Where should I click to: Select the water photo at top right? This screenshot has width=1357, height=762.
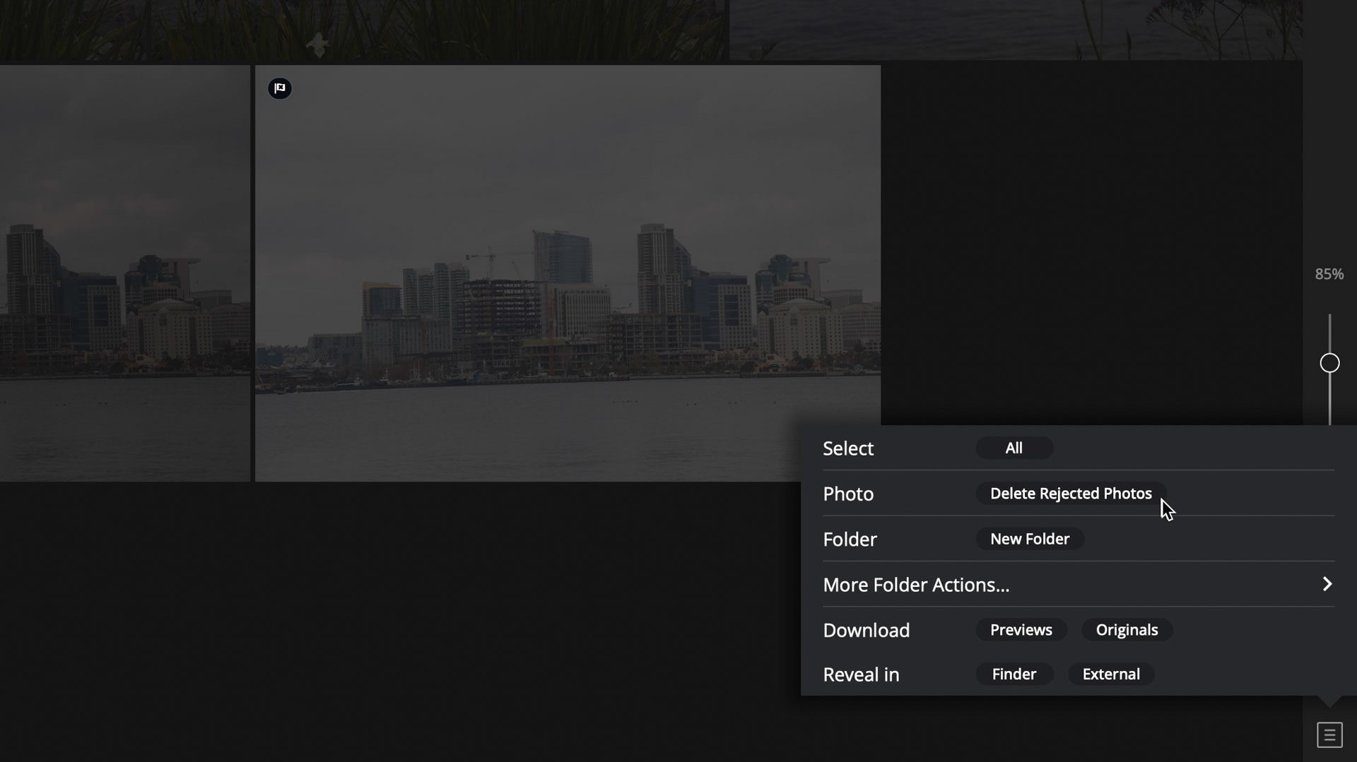(1016, 30)
